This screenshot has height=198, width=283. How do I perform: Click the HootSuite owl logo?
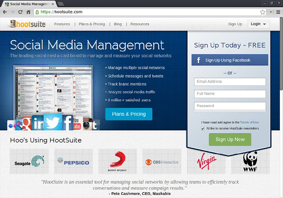(28, 24)
